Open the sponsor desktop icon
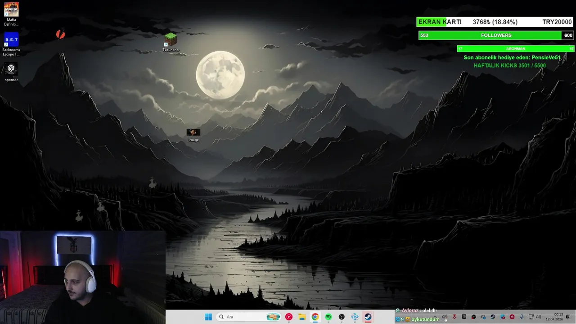 [11, 72]
